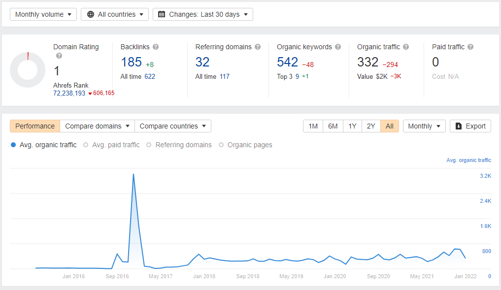Click the Organic keywords help icon
The width and height of the screenshot is (501, 290).
[x=338, y=47]
